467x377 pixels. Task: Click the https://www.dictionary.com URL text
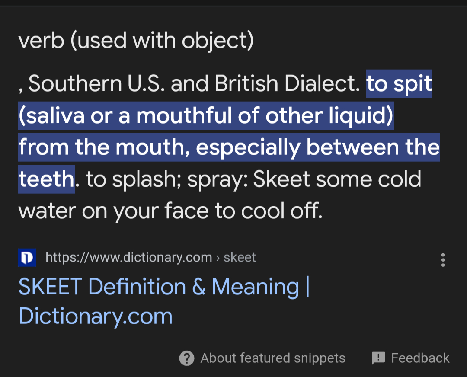(x=128, y=258)
